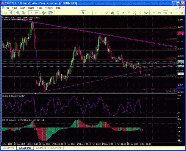The width and height of the screenshot is (186, 151).
Task: Select the text label T tool
Action: (x=129, y=13)
